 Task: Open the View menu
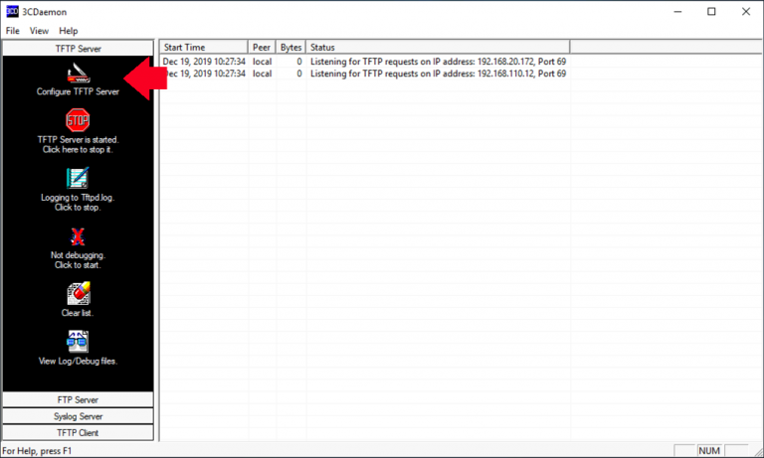point(39,31)
